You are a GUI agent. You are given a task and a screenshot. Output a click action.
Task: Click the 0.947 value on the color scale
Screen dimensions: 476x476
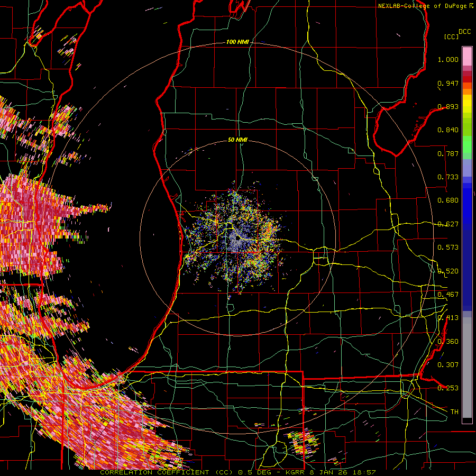[448, 83]
